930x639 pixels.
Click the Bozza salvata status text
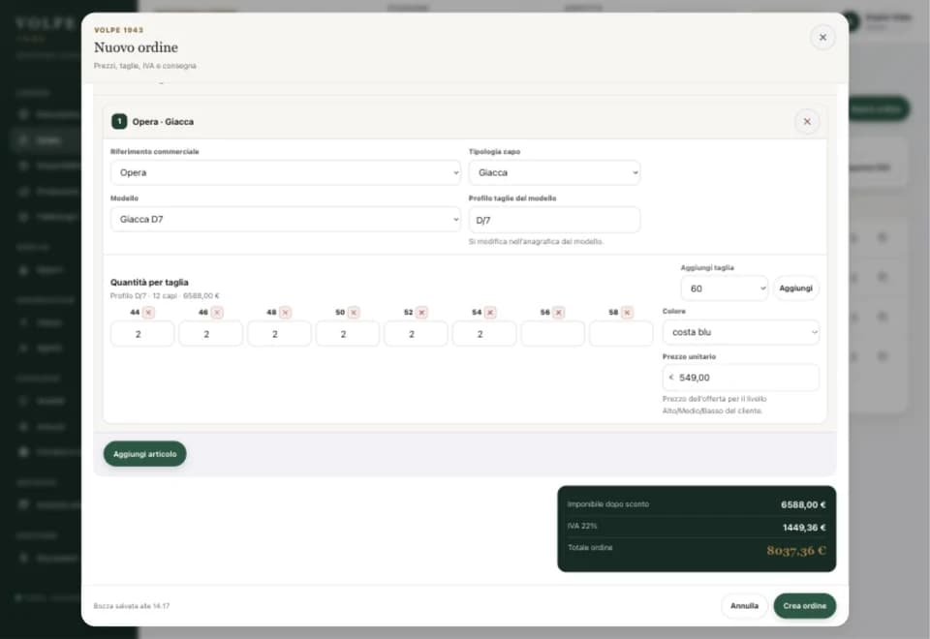132,606
